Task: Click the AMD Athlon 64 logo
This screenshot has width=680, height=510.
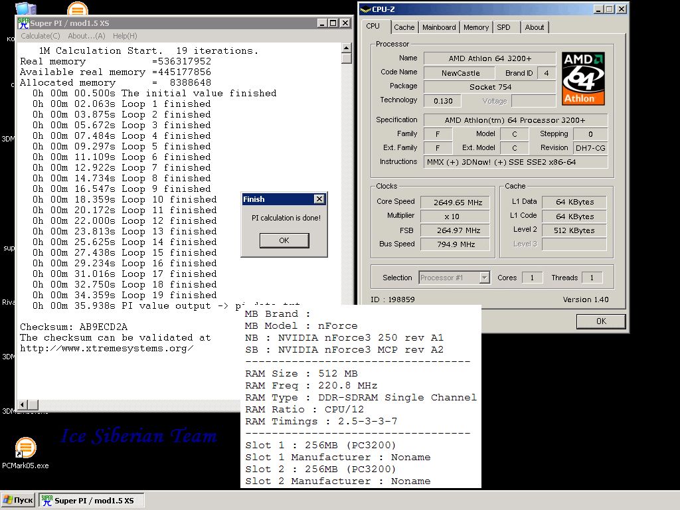Action: click(583, 78)
